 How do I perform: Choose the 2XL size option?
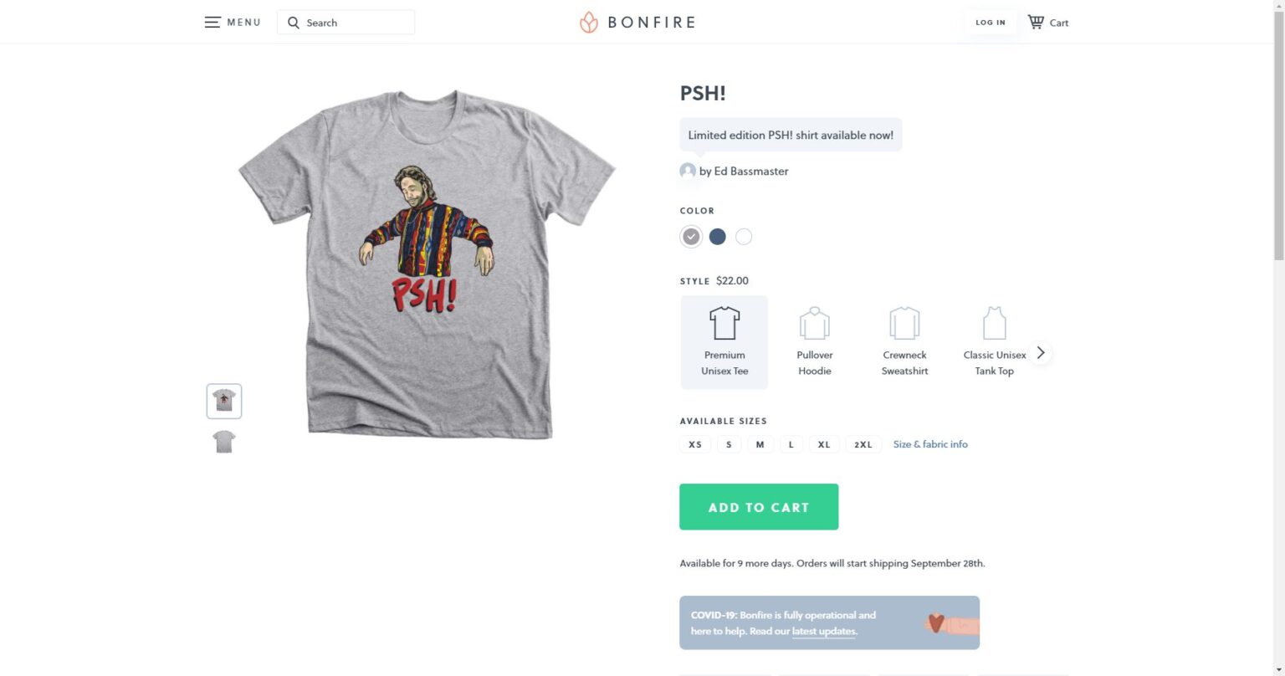(863, 444)
